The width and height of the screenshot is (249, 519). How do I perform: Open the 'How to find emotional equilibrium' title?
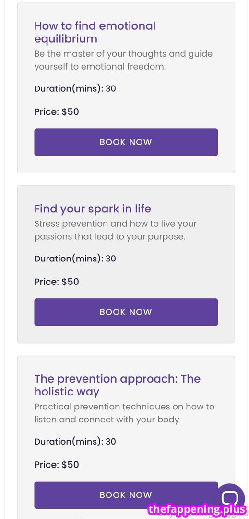click(95, 32)
